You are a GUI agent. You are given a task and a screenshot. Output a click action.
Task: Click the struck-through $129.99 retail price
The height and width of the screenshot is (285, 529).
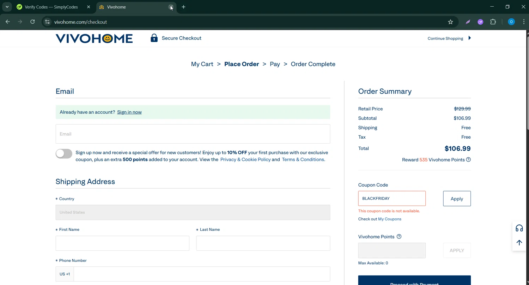tap(462, 109)
